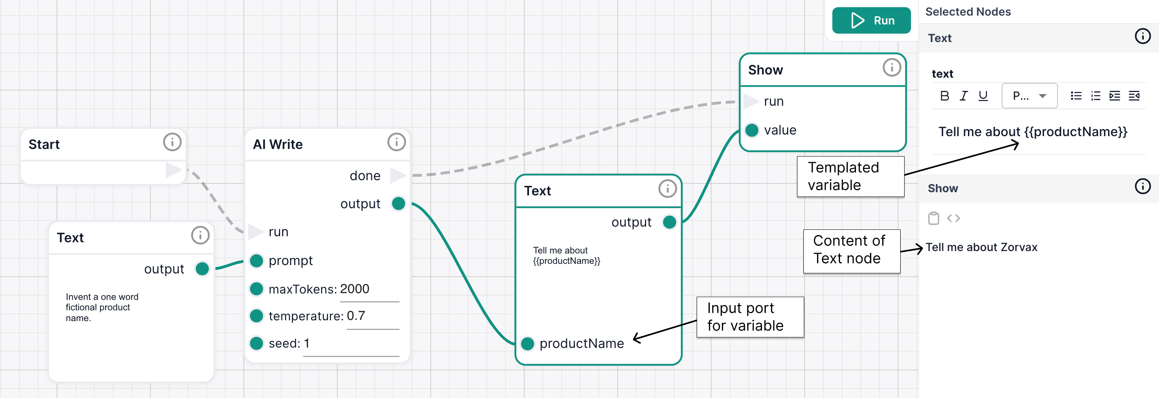The width and height of the screenshot is (1159, 398).
Task: Click the Show node value port
Action: pyautogui.click(x=752, y=130)
